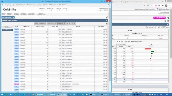Click info icon in background window
The height and width of the screenshot is (96, 172).
(x=165, y=21)
